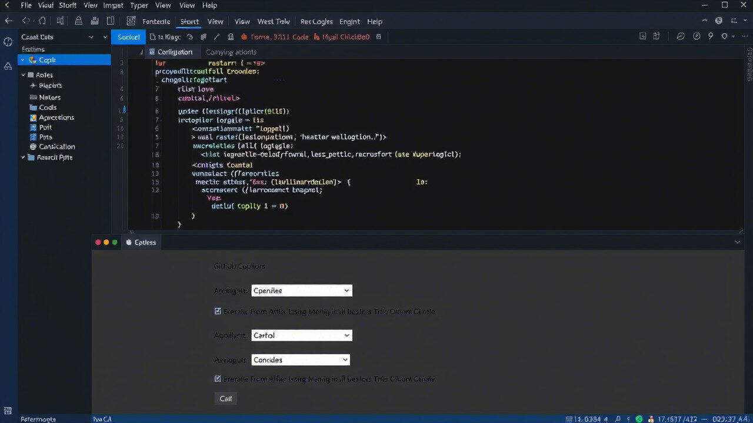Toggle the checkbox above the Cait button
Screen dimensions: 753x423
(218, 378)
